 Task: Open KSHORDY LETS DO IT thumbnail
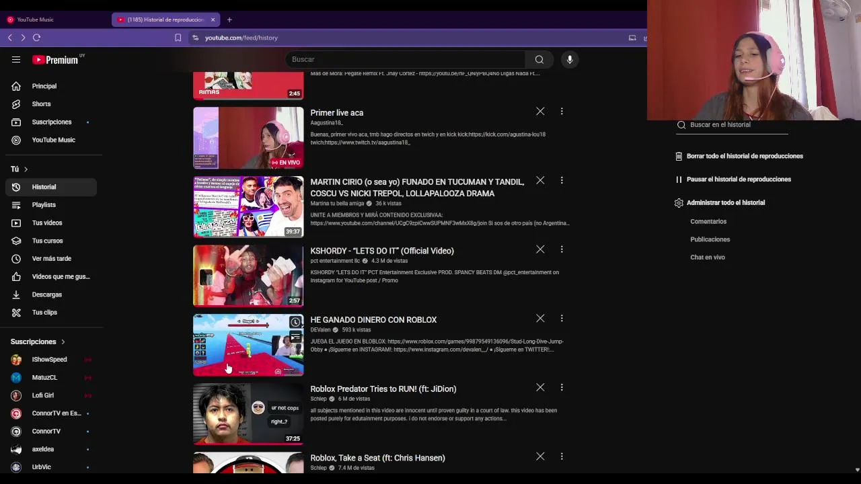[248, 276]
